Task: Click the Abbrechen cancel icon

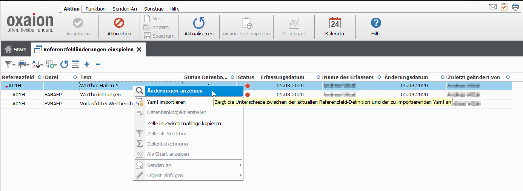Action: pos(119,23)
